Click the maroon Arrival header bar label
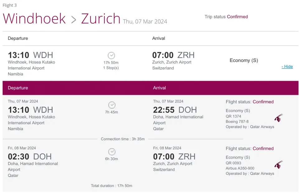This screenshot has width=299, height=193. point(159,88)
